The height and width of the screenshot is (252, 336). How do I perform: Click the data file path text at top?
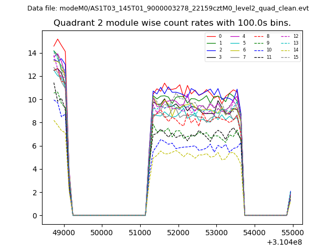pyautogui.click(x=168, y=8)
